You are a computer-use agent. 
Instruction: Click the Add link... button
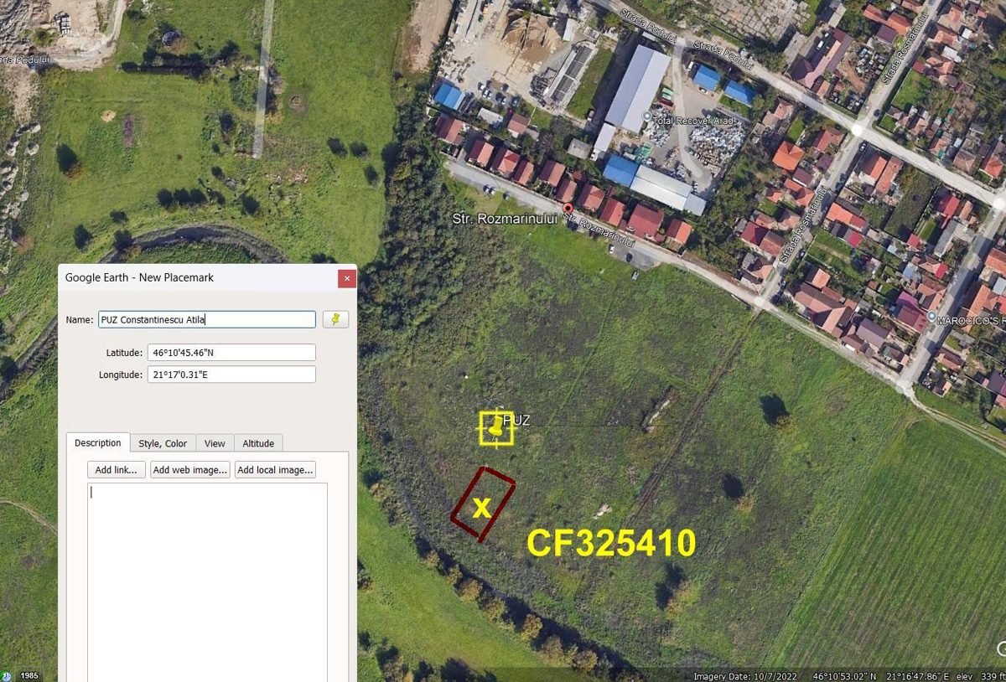pyautogui.click(x=117, y=470)
